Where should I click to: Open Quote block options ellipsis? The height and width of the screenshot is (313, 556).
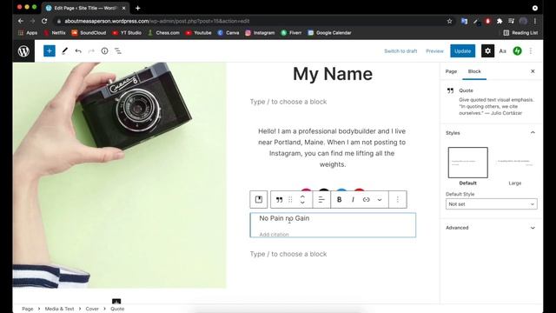coord(398,200)
